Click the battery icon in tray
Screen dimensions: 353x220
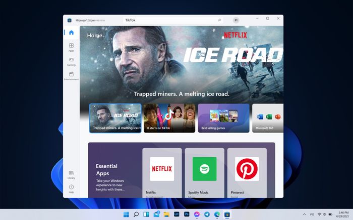coord(330,214)
